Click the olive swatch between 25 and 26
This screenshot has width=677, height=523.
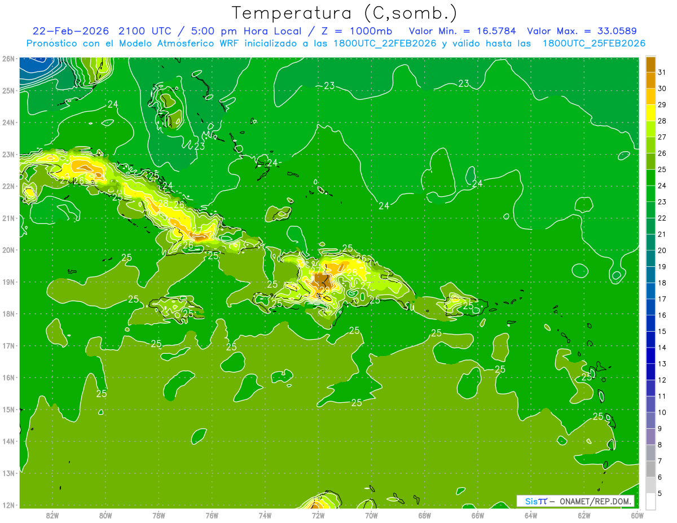point(650,161)
